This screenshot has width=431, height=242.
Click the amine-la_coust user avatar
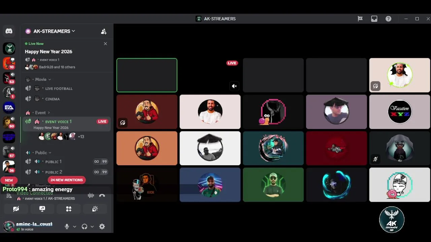9,227
